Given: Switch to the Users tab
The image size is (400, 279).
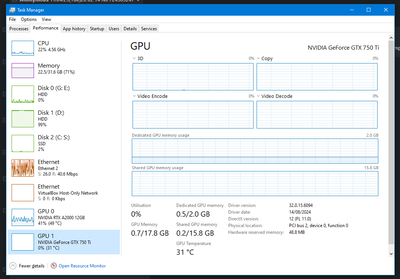Looking at the screenshot, I should [x=114, y=28].
